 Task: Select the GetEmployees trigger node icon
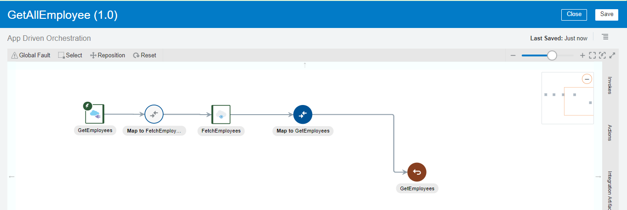(x=95, y=114)
